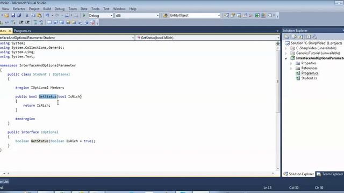
Task: Close the current Student.cs tab
Action: point(10,31)
